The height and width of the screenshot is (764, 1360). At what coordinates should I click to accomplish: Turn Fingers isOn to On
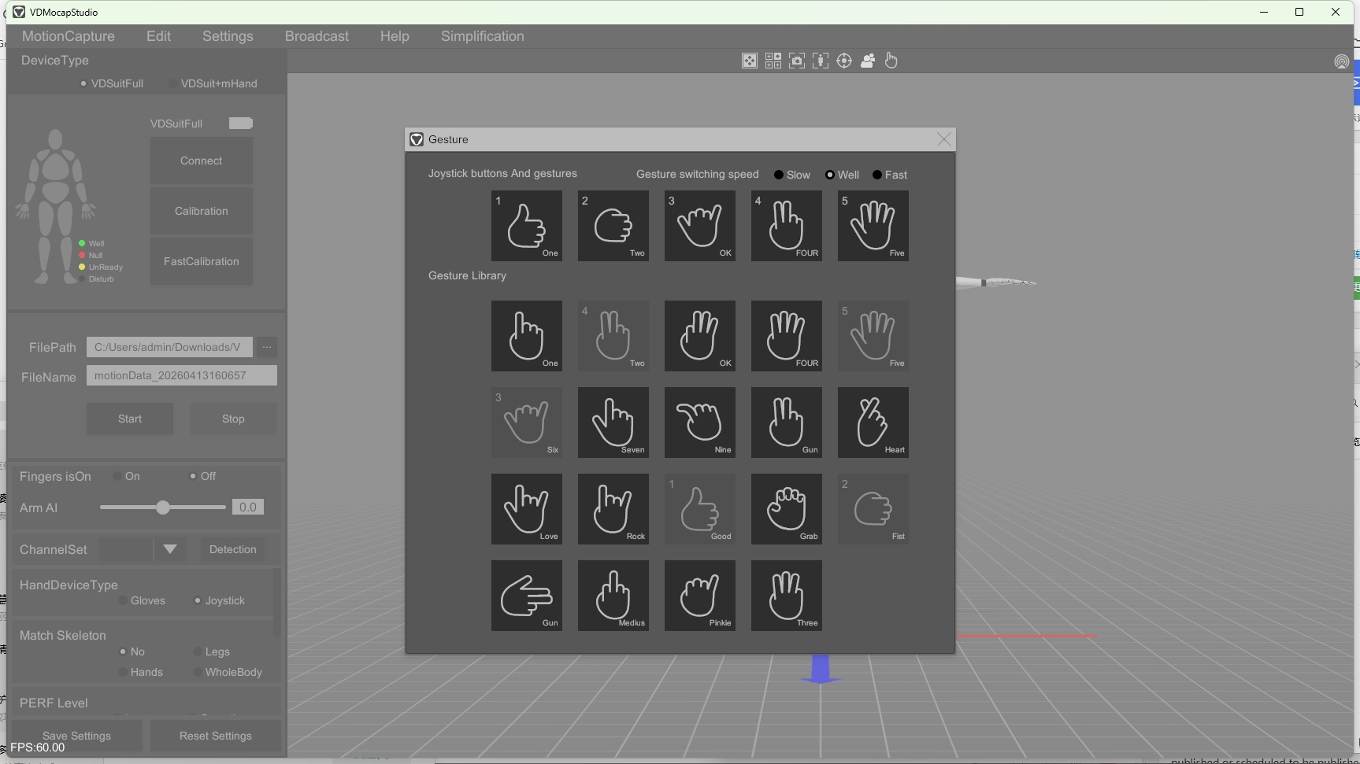tap(117, 476)
